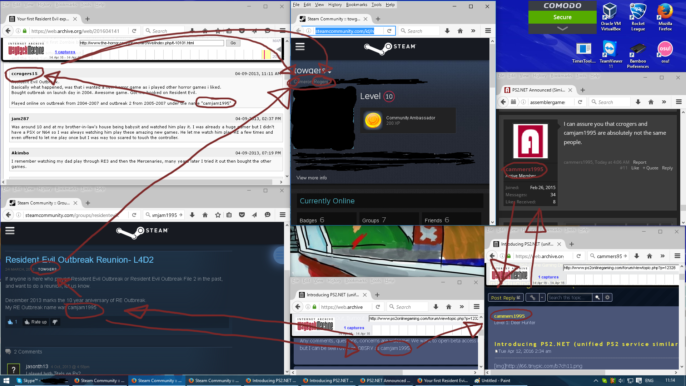Open Tools menu in the Steam profile window
Screen dimensions: 686x386
pos(376,5)
